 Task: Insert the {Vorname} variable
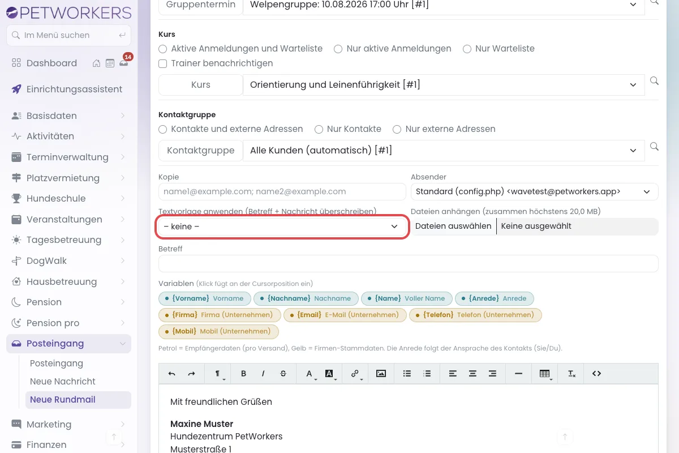point(205,298)
